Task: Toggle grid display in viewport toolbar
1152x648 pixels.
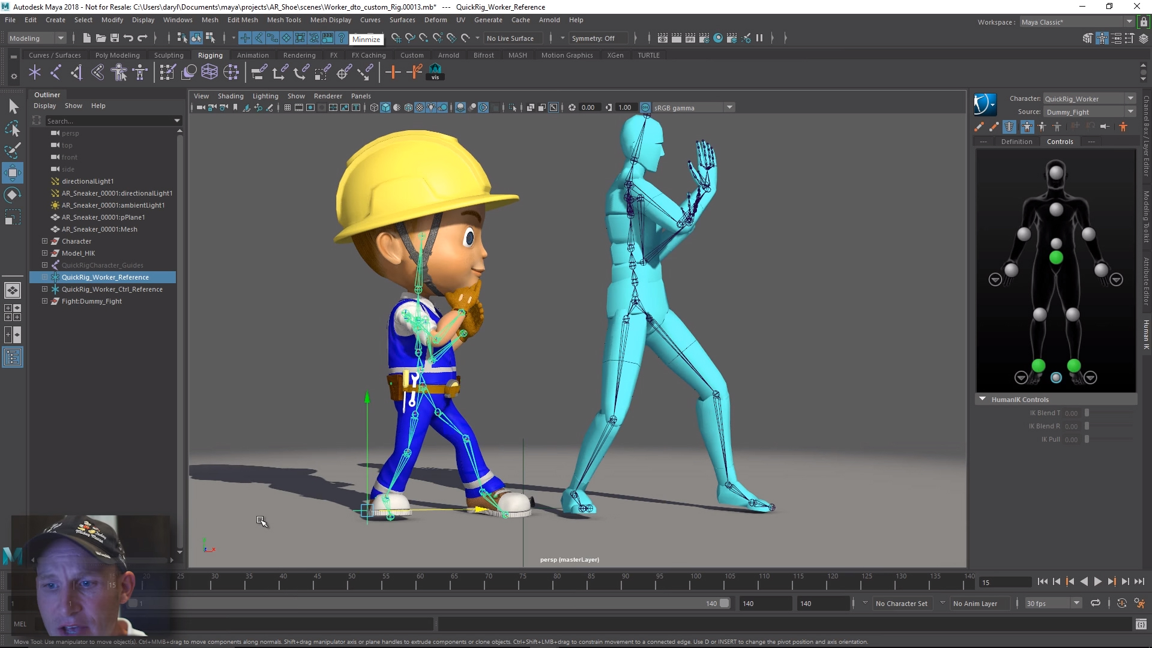Action: (x=288, y=108)
